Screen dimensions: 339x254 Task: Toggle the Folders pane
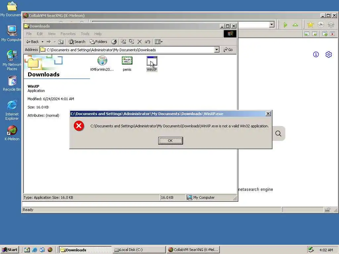pos(98,42)
